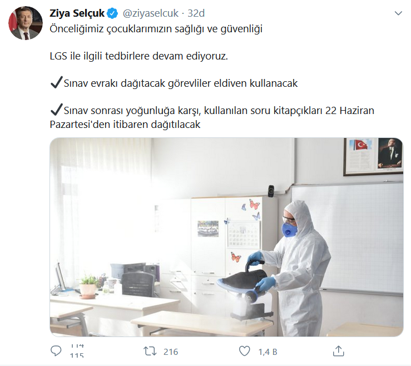This screenshot has height=366, width=411.
Task: Click the framed portrait in the photo
Action: click(x=389, y=154)
